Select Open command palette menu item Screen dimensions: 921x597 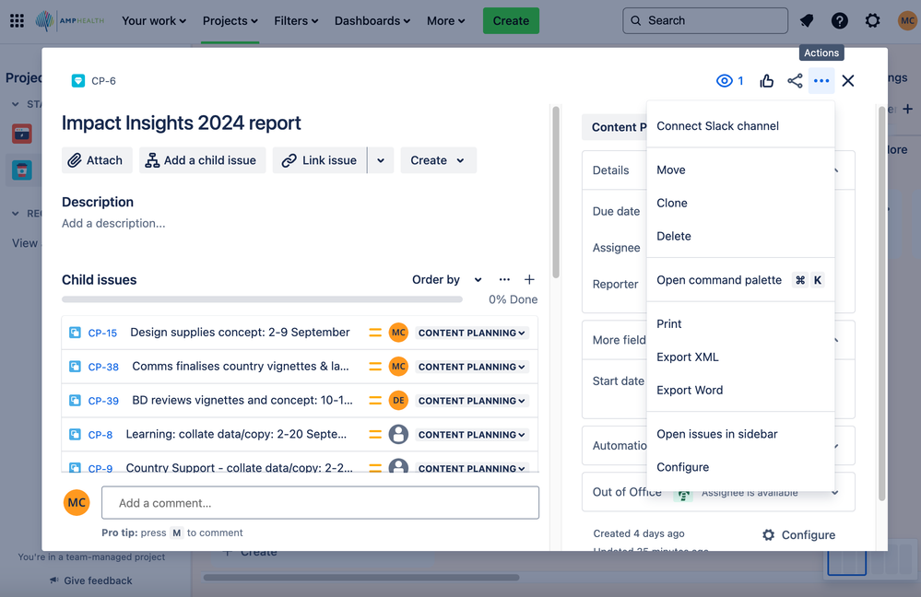tap(740, 280)
